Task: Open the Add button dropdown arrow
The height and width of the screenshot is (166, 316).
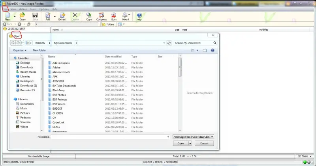Action: [x=55, y=17]
